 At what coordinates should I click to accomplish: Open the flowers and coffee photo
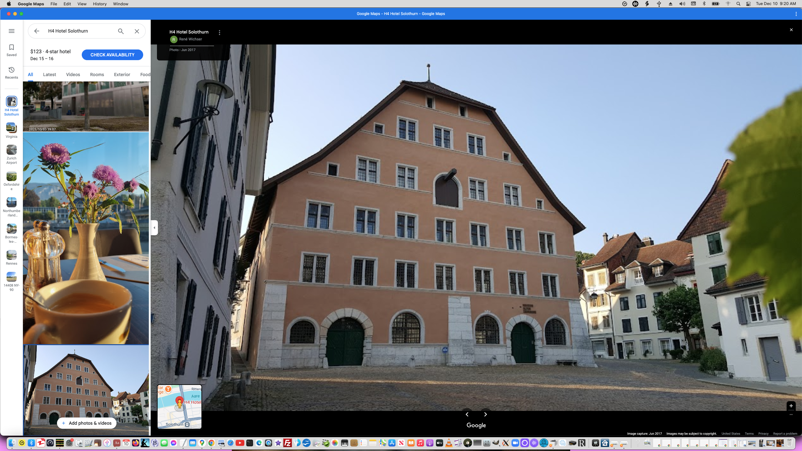86,238
